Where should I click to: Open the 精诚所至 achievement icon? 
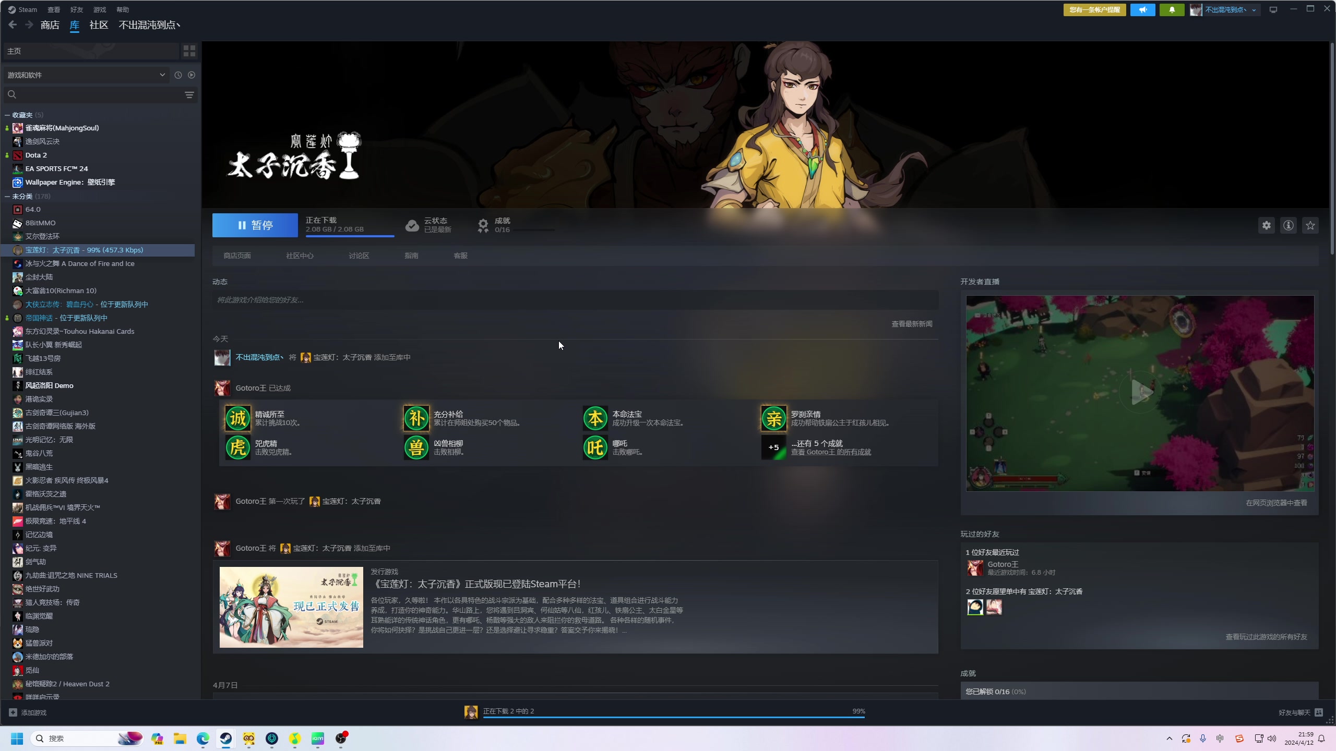pos(238,418)
